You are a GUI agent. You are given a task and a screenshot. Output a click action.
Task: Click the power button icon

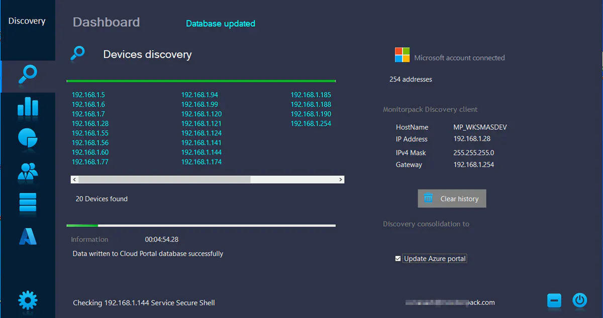[x=580, y=301]
